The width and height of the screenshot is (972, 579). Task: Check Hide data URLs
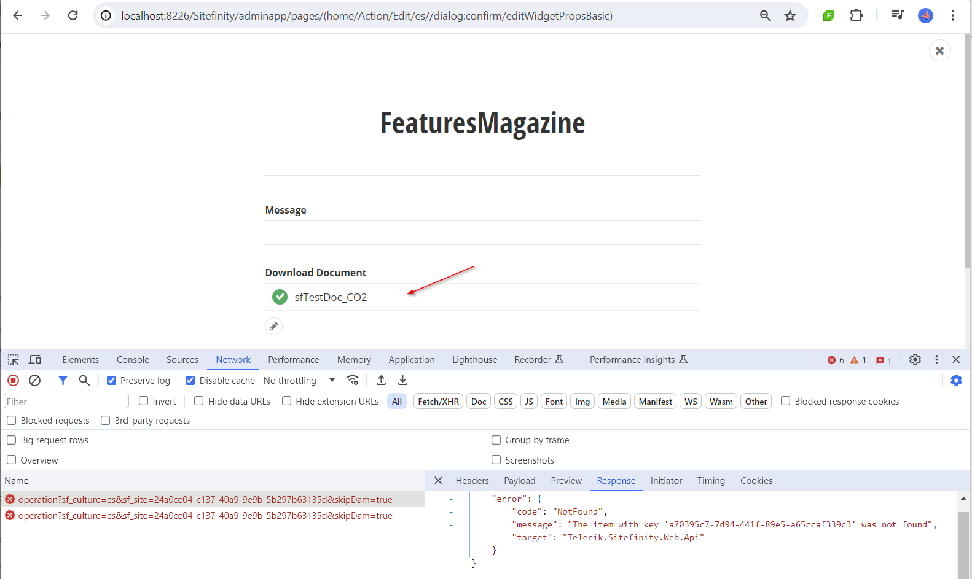(x=199, y=401)
